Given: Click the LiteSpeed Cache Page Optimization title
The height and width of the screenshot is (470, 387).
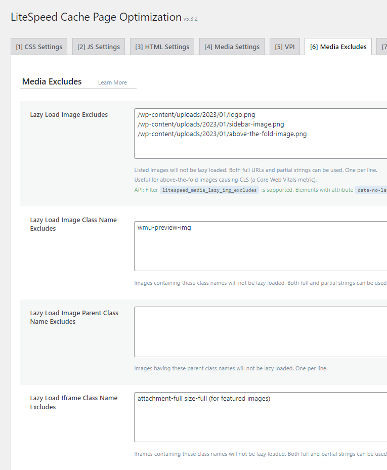Looking at the screenshot, I should 96,17.
